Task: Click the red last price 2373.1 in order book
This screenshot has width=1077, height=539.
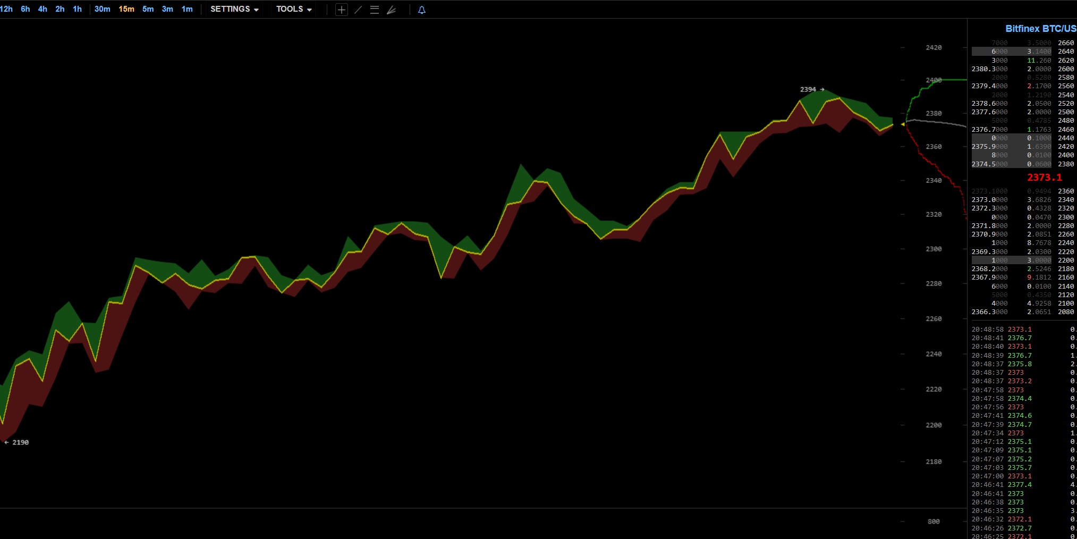Action: (1045, 178)
